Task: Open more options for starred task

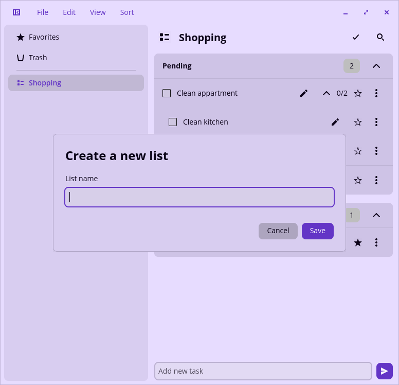Action: (376, 242)
